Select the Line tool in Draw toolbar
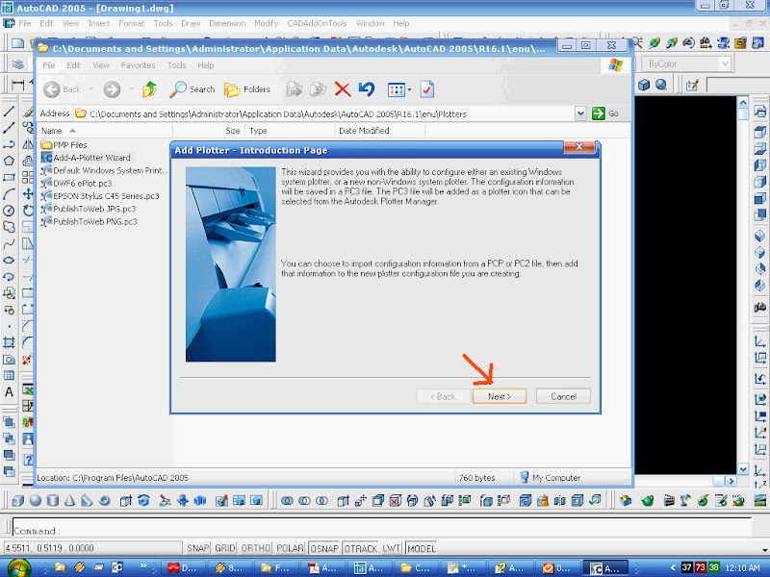Screen dimensions: 770x577 [x=9, y=112]
